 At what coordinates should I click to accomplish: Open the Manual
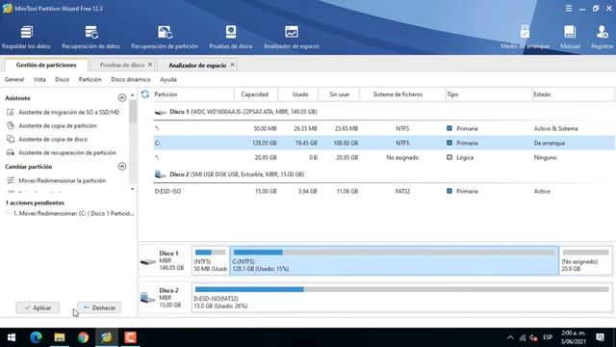point(570,38)
